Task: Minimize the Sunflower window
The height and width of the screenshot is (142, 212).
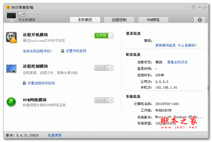Action: (x=199, y=7)
